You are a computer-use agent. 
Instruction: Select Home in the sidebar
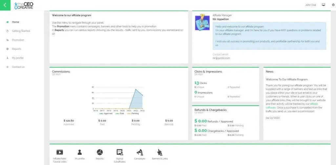[x=15, y=22]
